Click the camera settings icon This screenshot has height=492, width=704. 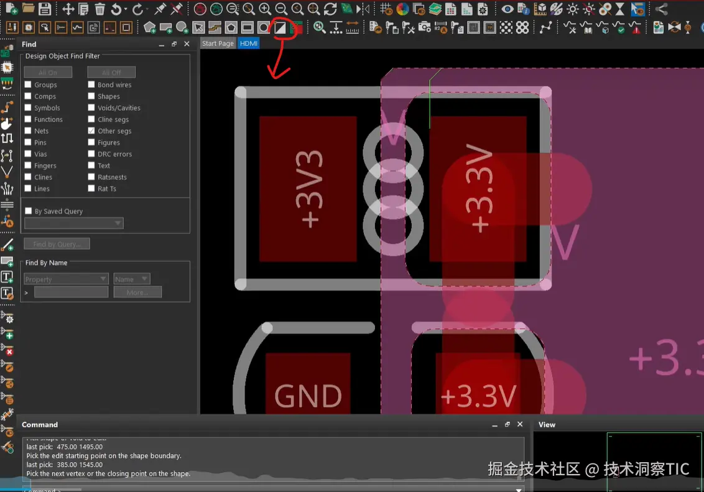click(x=424, y=28)
